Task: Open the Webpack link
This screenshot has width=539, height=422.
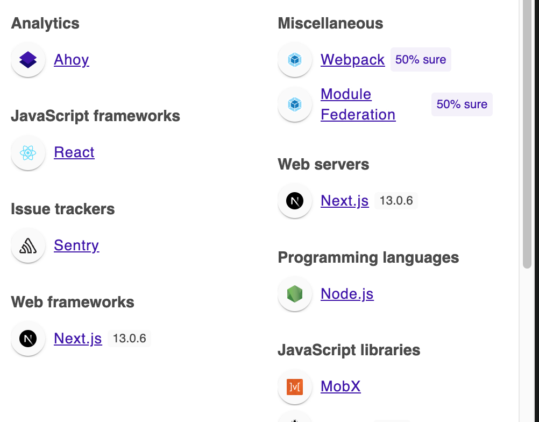Action: 353,60
